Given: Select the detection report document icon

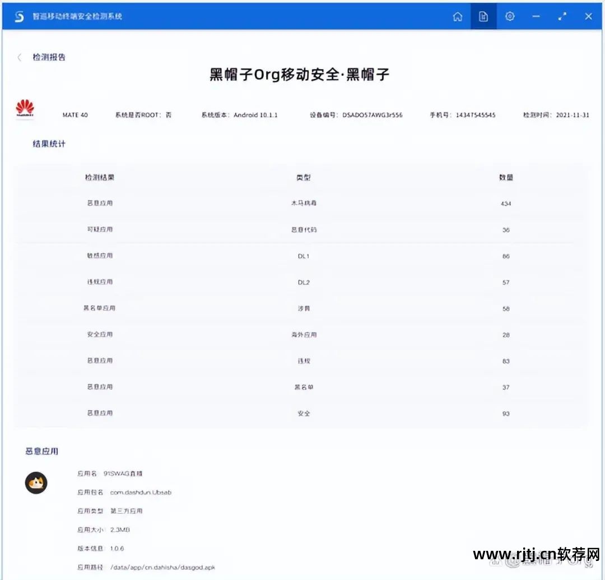Looking at the screenshot, I should coord(483,16).
